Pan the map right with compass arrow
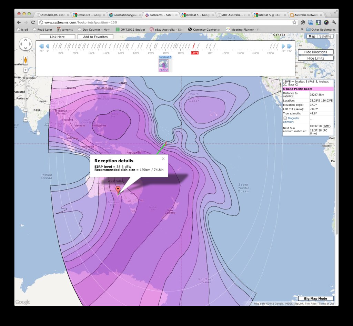Screen dimensions: 353x326 click(x=30, y=44)
